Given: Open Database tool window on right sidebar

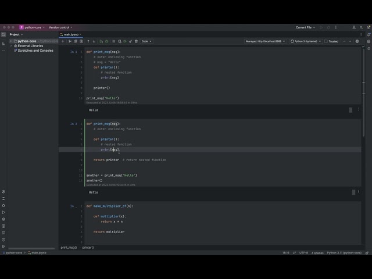Looking at the screenshot, I should 369,41.
